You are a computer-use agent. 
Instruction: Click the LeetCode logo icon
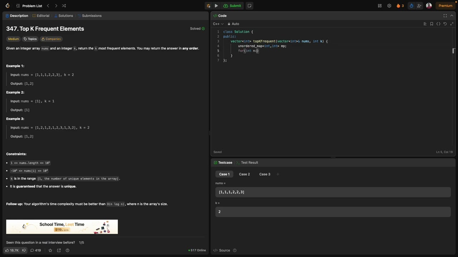(x=8, y=6)
